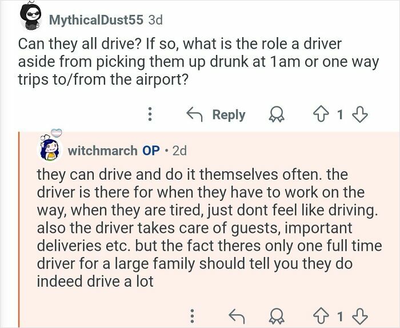Open witchmarch user profile link
Viewport: 400px width, 328px height.
(x=102, y=151)
